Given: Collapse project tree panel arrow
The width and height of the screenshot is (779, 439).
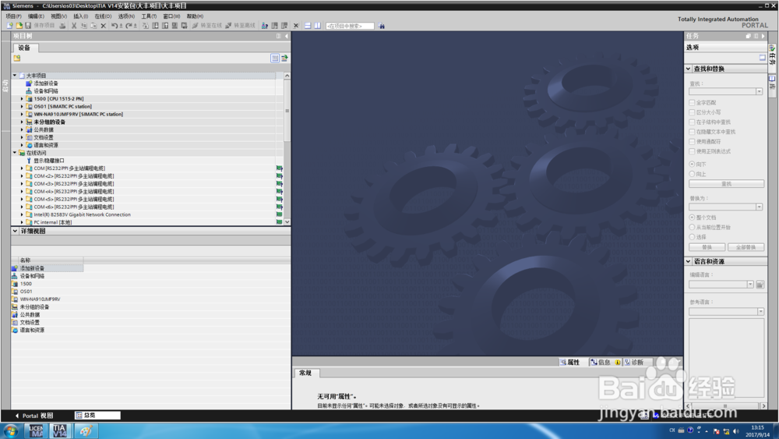Looking at the screenshot, I should (x=286, y=36).
